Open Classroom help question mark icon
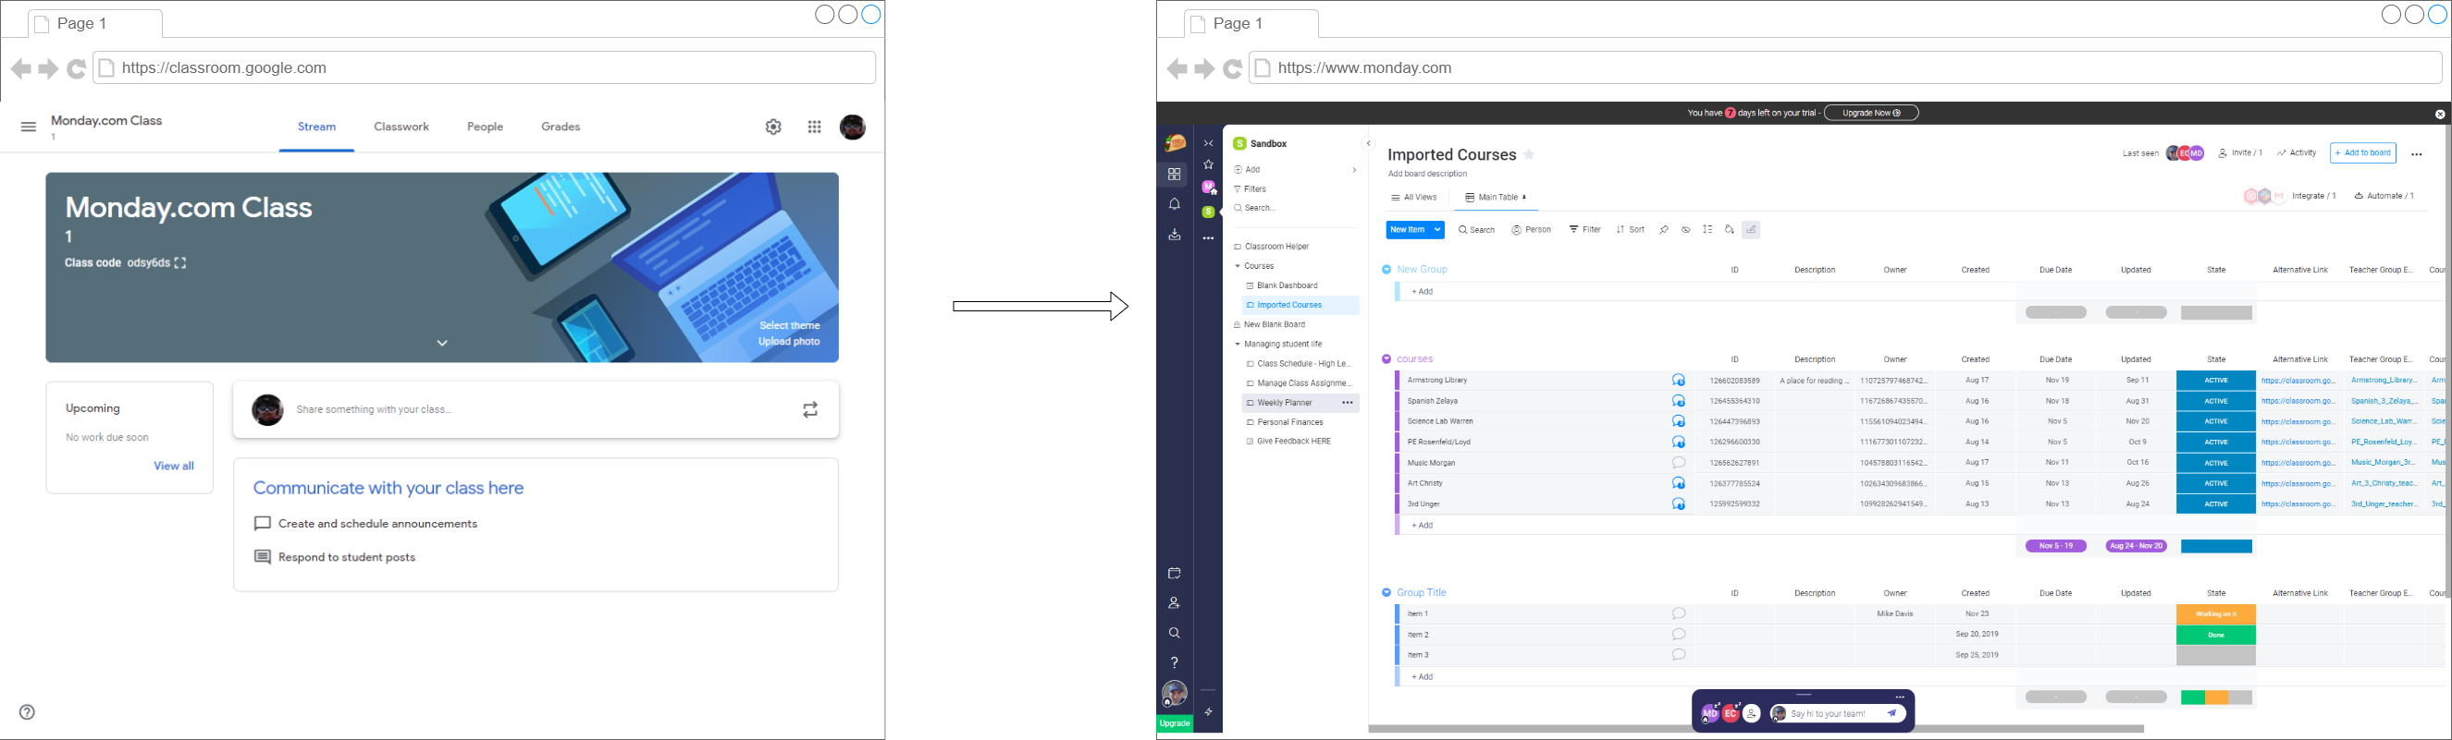Screen dimensions: 2452x740 pos(28,711)
